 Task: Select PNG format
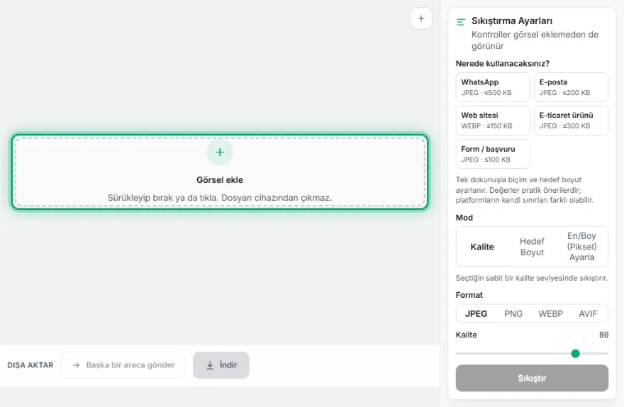513,313
